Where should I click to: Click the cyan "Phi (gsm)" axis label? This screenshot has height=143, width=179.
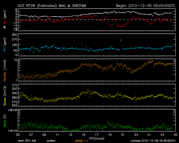pyautogui.click(x=5, y=45)
